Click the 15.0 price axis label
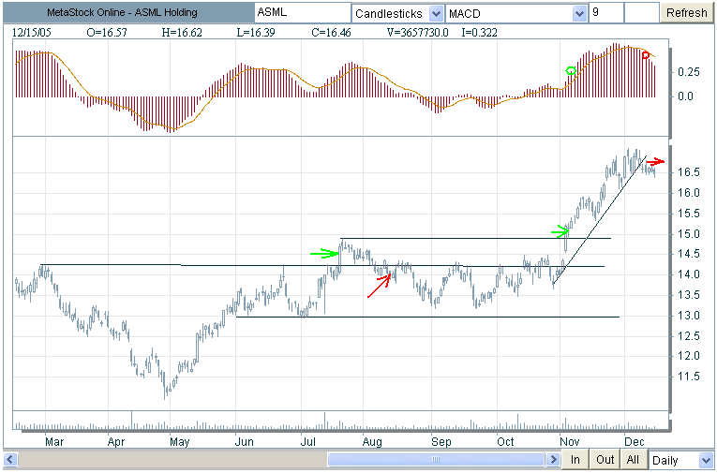 click(689, 234)
